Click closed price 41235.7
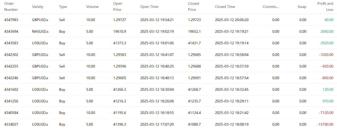The image size is (337, 128). 194,101
